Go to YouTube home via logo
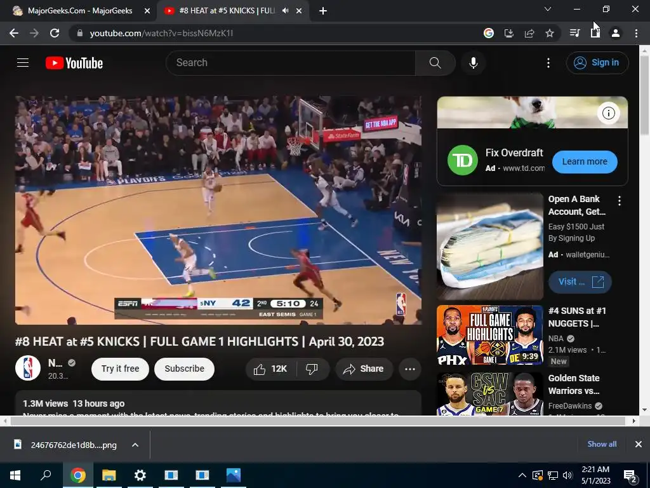Screen dimensions: 650x488 pyautogui.click(x=74, y=63)
